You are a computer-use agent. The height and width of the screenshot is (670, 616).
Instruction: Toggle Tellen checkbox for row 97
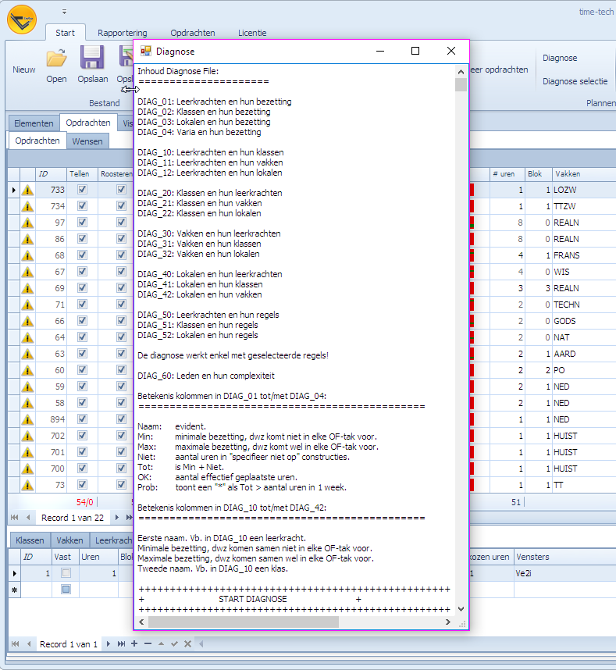click(83, 223)
